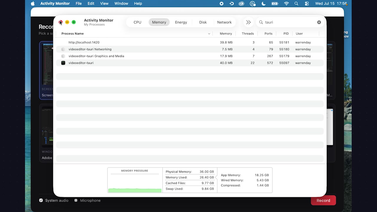Click Physical Memory 36.00 GB entry
377x212 pixels.
tap(190, 172)
